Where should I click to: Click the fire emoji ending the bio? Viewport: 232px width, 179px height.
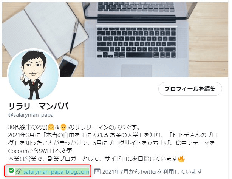point(181,159)
